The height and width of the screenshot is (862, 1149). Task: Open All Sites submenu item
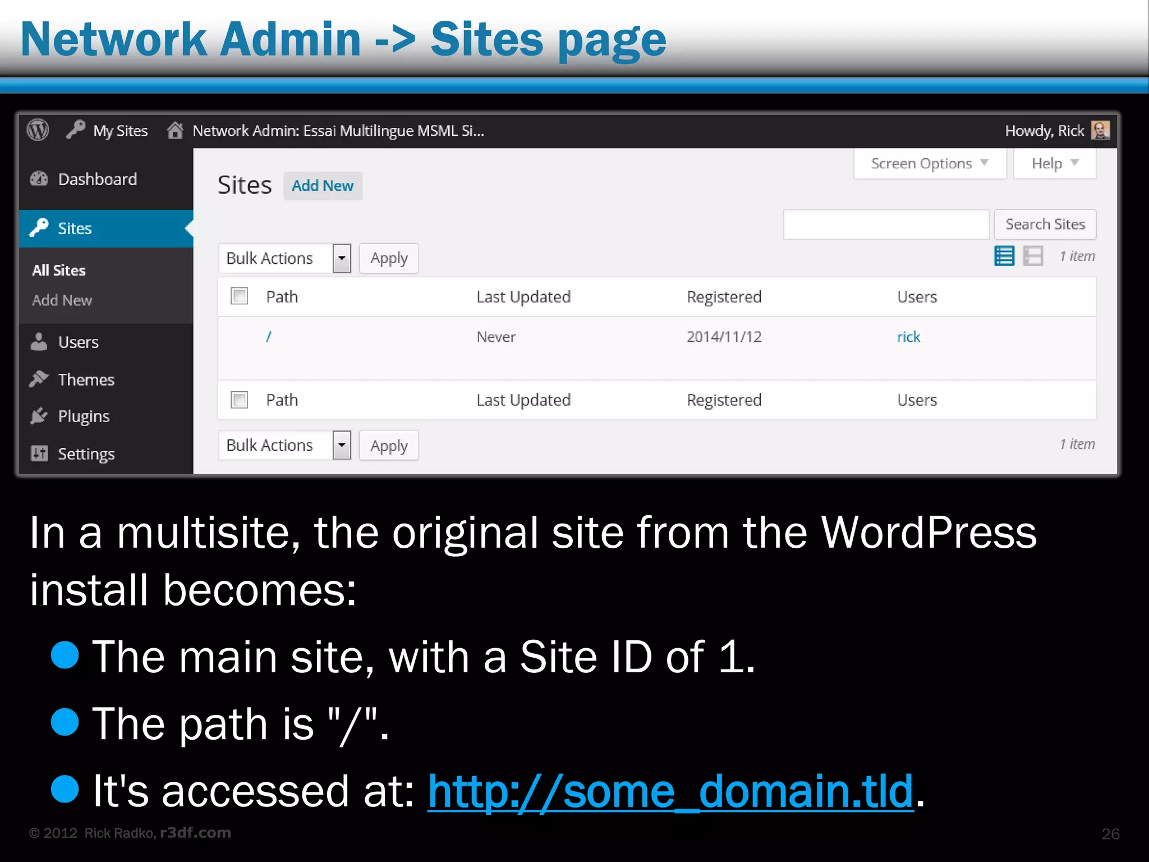[59, 270]
